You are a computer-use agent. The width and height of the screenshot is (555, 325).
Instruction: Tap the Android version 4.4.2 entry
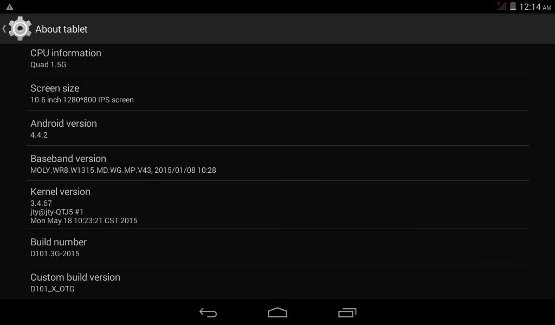pos(277,128)
